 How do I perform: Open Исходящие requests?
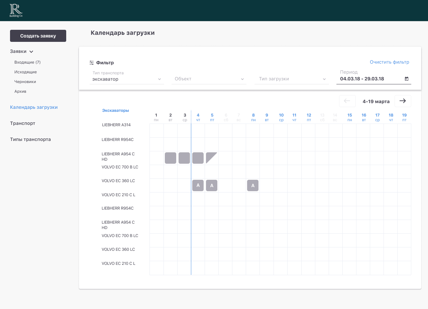coord(26,72)
